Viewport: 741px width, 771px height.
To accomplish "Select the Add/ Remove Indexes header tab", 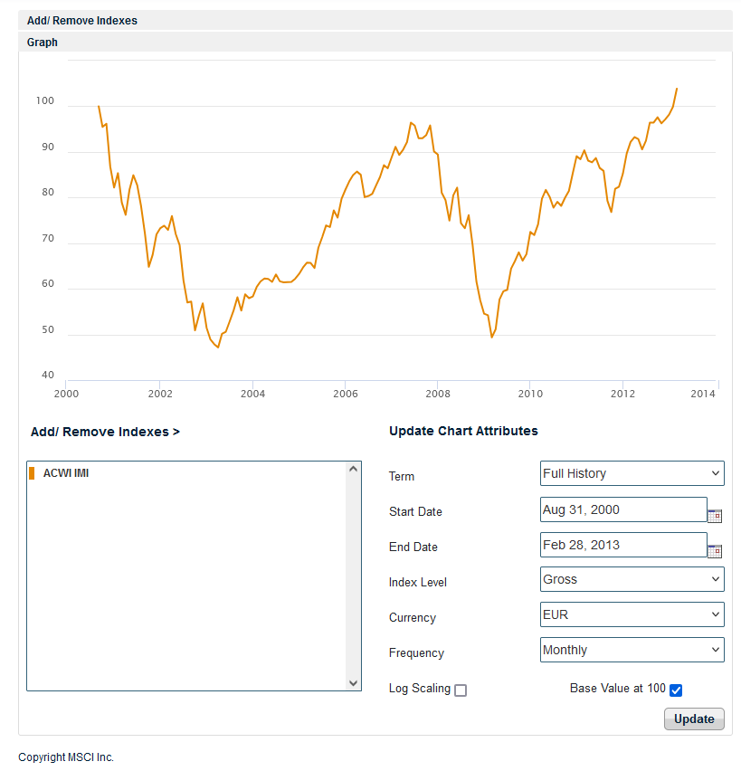I will (x=82, y=20).
